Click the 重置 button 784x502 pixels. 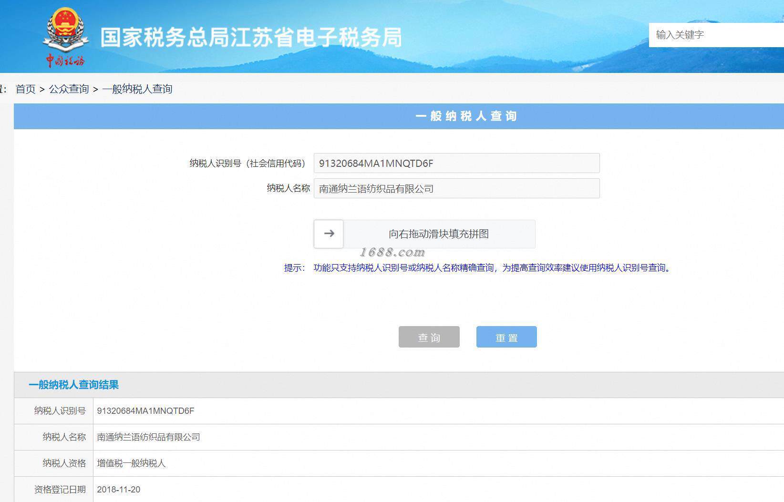(x=506, y=337)
